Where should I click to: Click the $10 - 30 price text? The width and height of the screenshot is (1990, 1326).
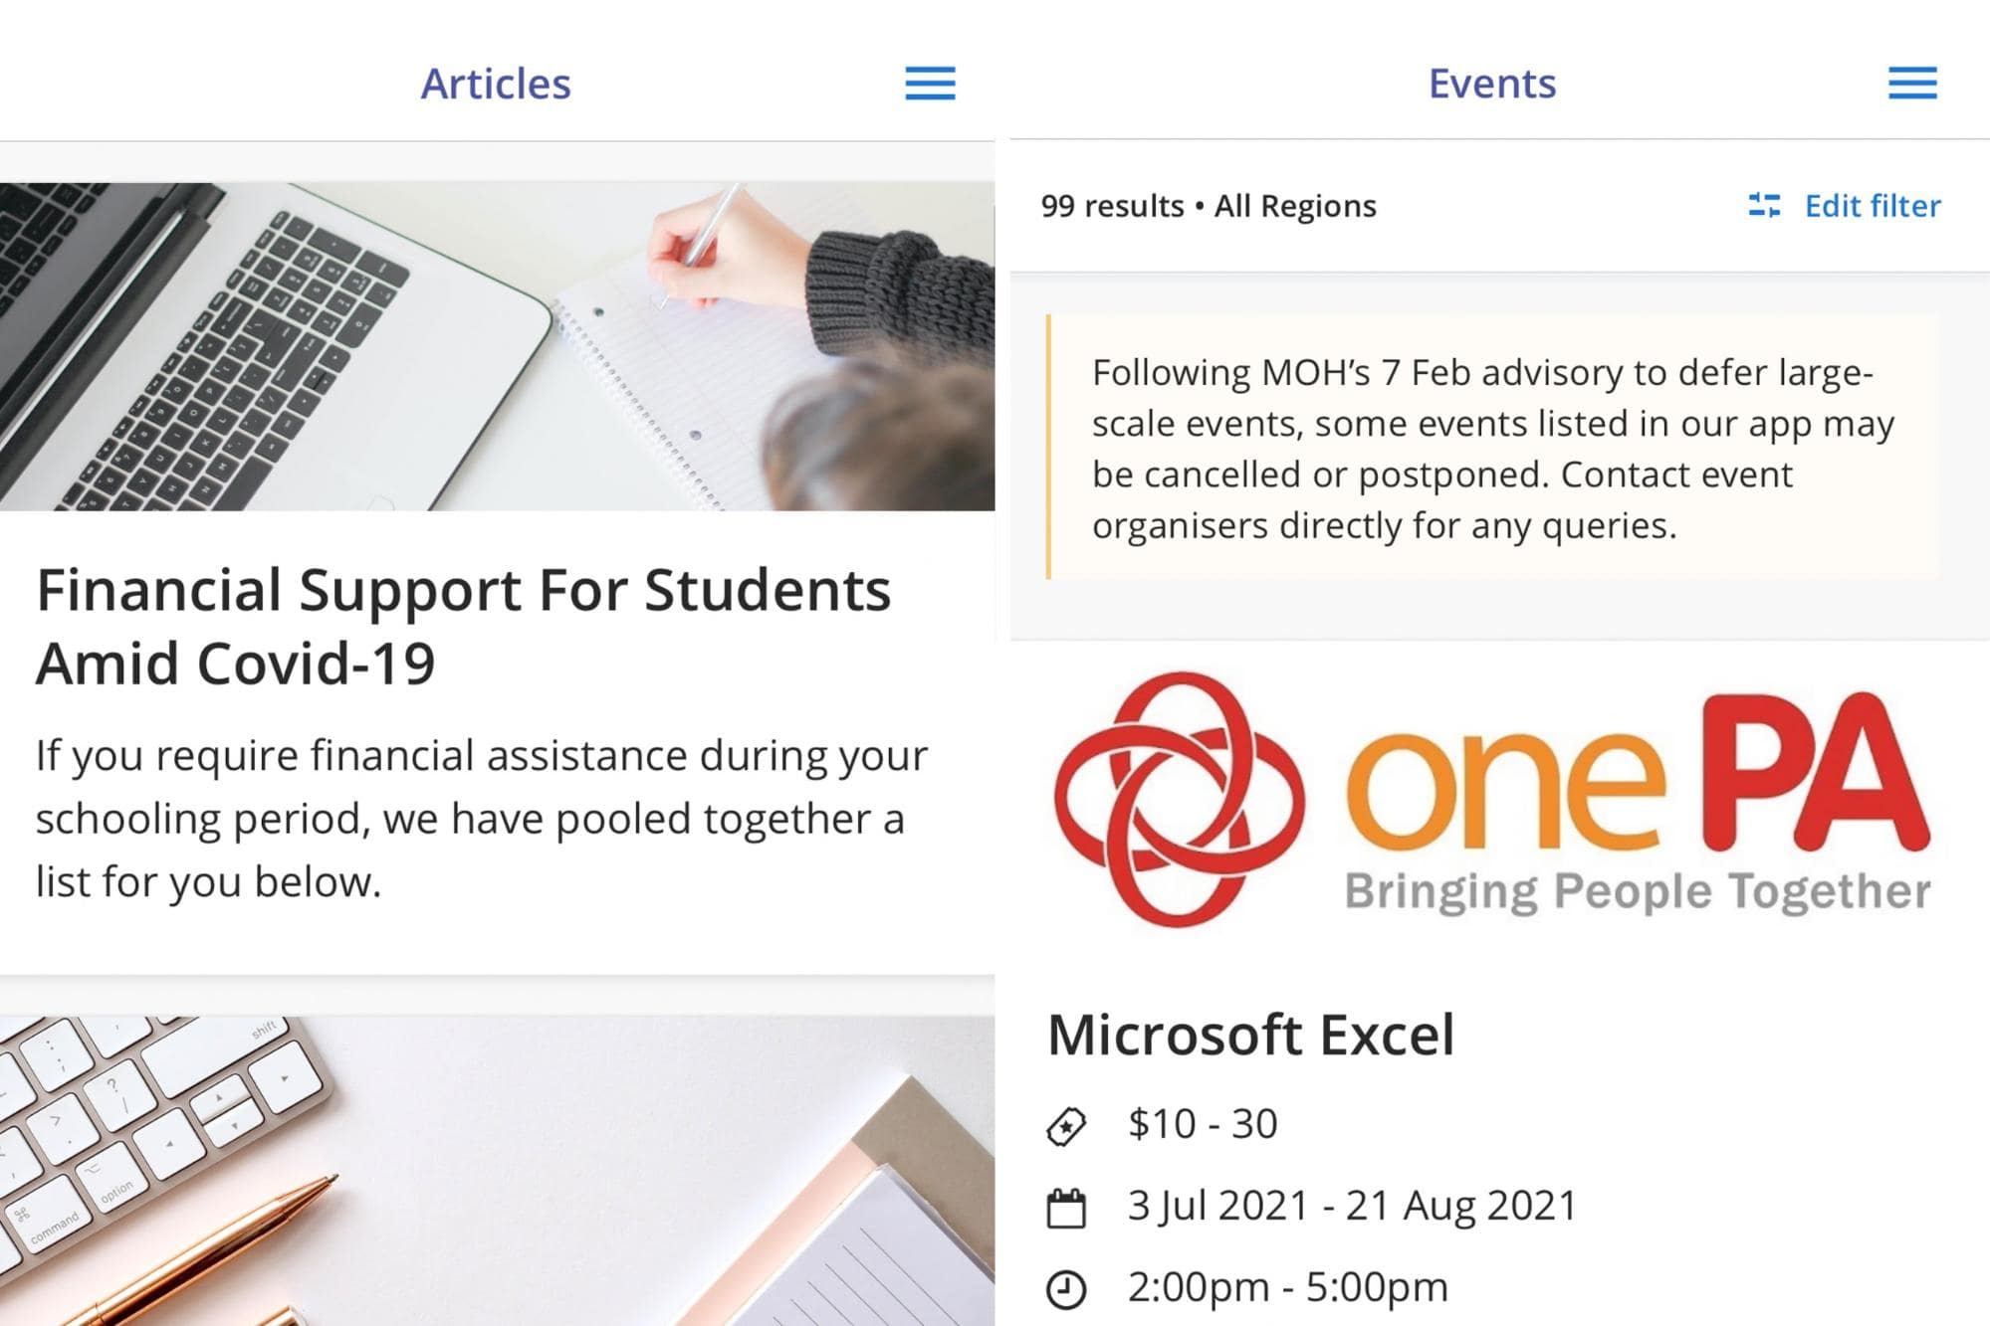pyautogui.click(x=1203, y=1124)
